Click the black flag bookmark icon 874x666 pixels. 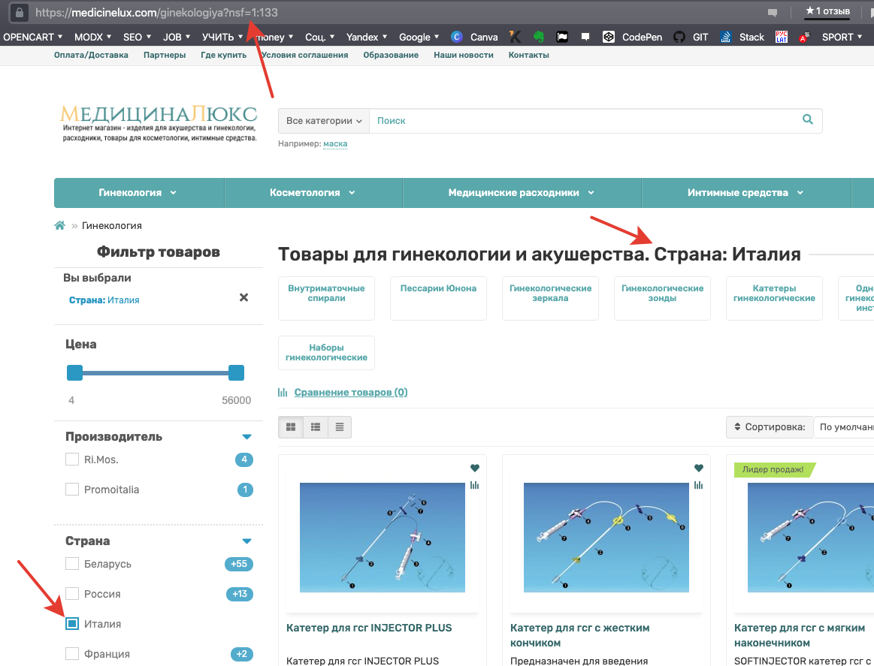coord(562,37)
